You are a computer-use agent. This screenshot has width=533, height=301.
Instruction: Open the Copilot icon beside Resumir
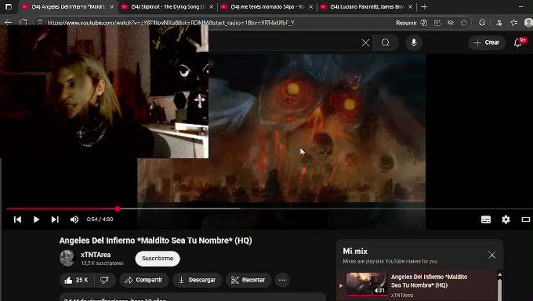click(424, 23)
